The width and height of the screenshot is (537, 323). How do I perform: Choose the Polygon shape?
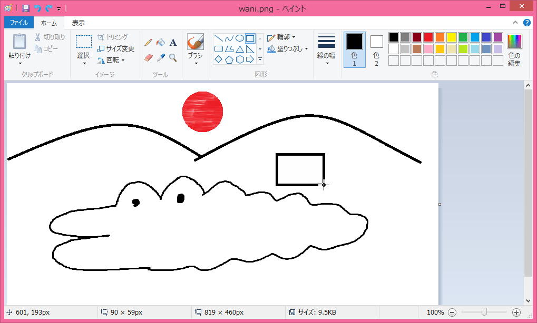coord(229,49)
